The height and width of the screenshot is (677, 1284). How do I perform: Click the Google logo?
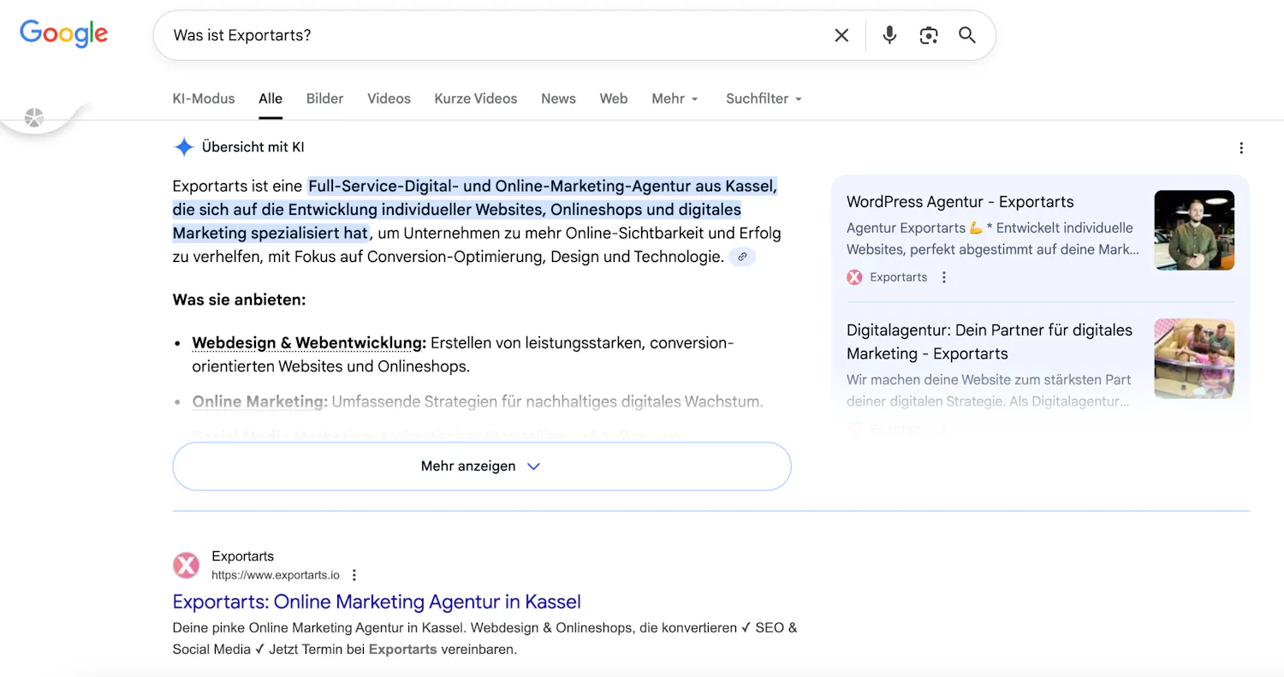pos(64,33)
